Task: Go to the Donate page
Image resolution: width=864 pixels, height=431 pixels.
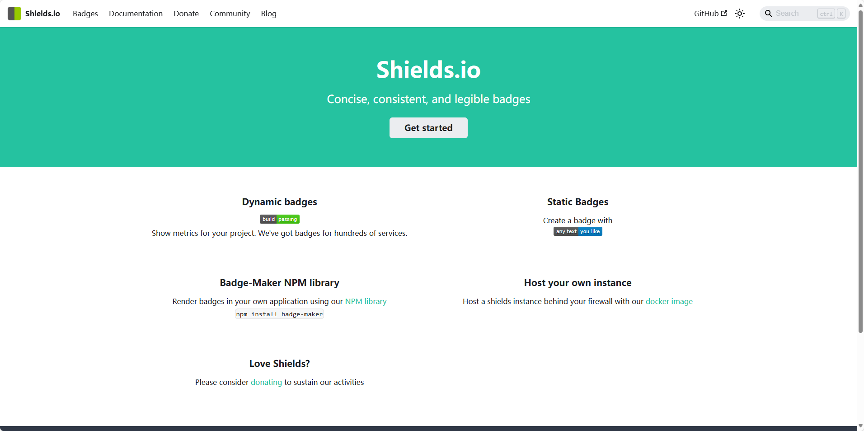Action: pyautogui.click(x=186, y=14)
